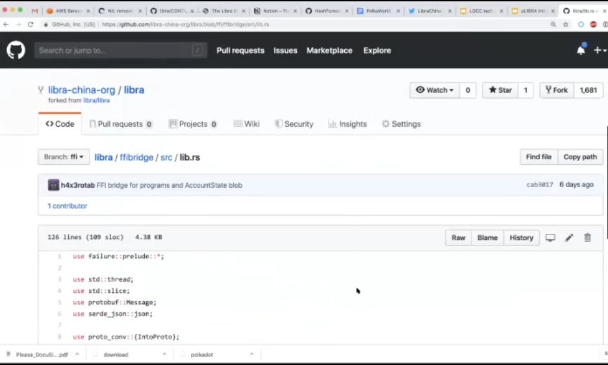Image resolution: width=608 pixels, height=365 pixels.
Task: Reload the page with refresh icon
Action: click(x=31, y=25)
